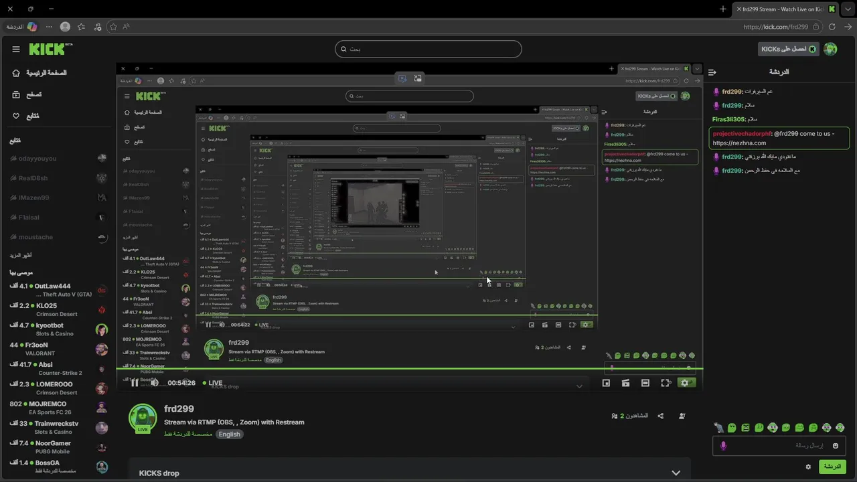Screen dimensions: 857x482
Task: Open OutLaw444 recommended channel
Action: click(57, 290)
